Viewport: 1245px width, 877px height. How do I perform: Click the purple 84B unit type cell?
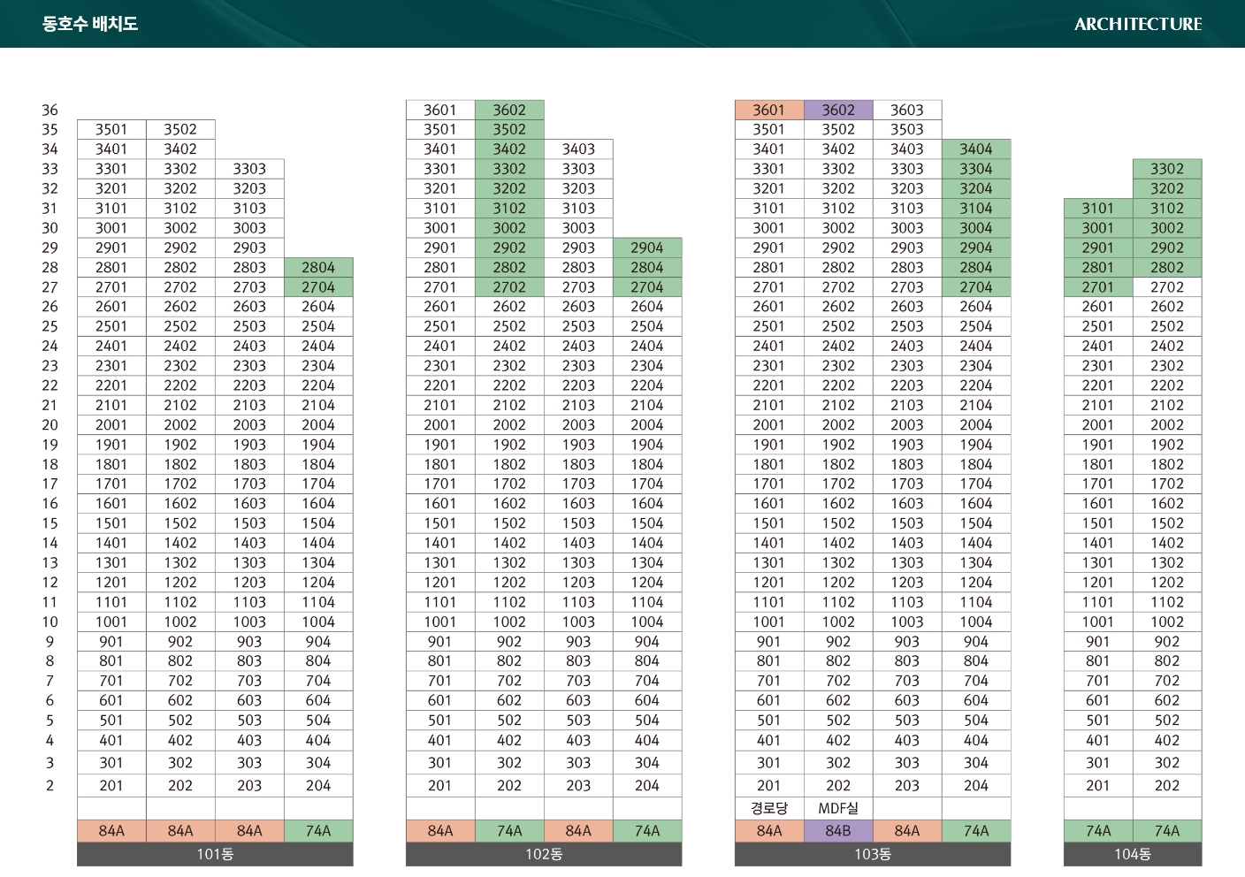838,831
